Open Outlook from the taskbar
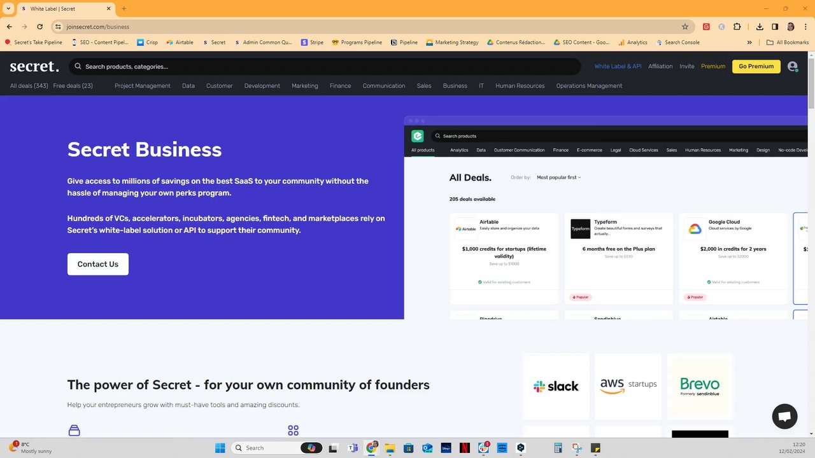 click(427, 448)
